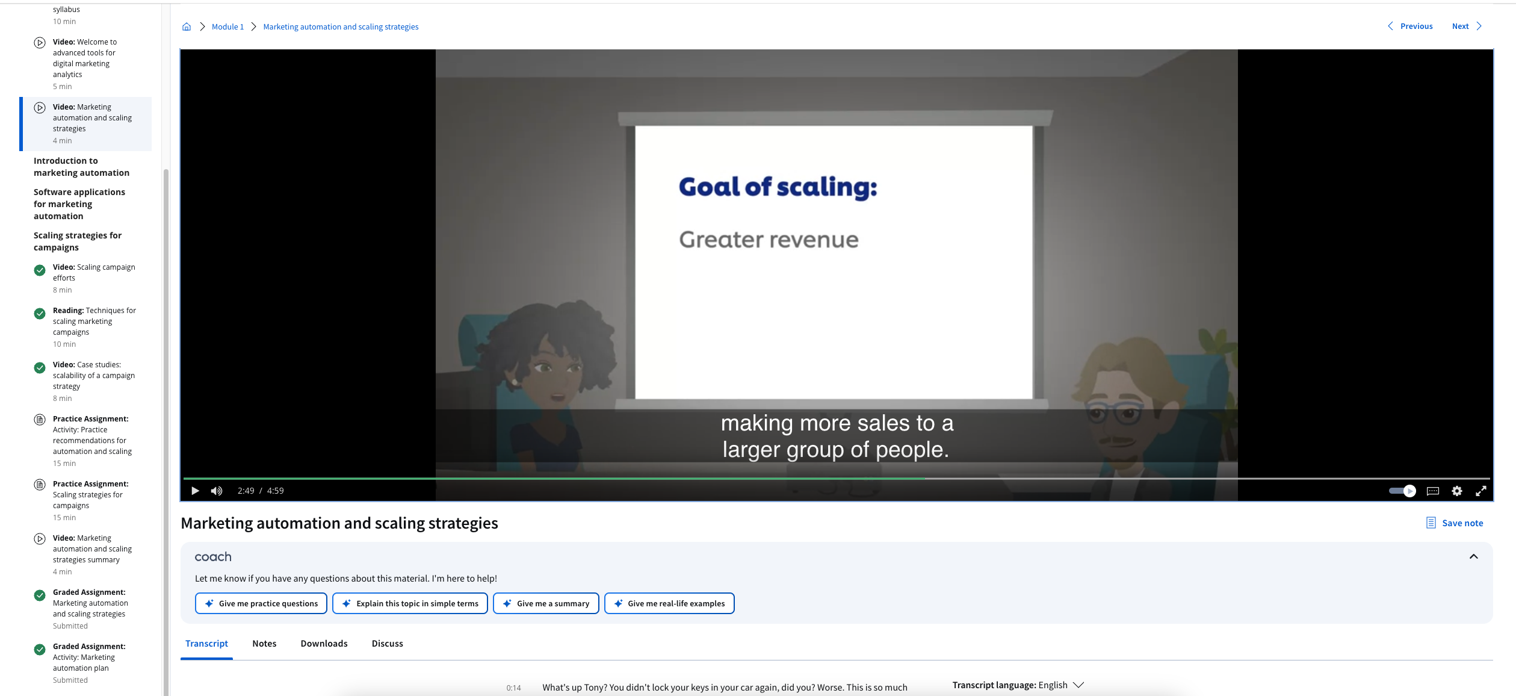
Task: Collapse the coach panel chevron
Action: pos(1473,556)
